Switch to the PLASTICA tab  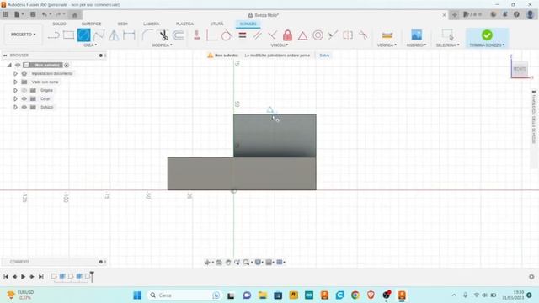[x=184, y=24]
